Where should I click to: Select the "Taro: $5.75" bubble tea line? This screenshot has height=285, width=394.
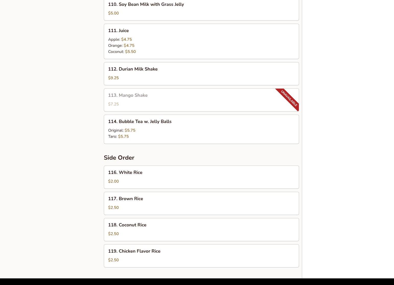(x=118, y=137)
